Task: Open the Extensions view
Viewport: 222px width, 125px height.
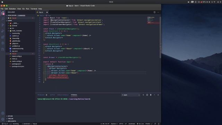Action: (x=3, y=37)
